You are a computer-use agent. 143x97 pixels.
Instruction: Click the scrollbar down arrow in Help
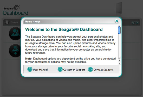pyautogui.click(x=119, y=63)
